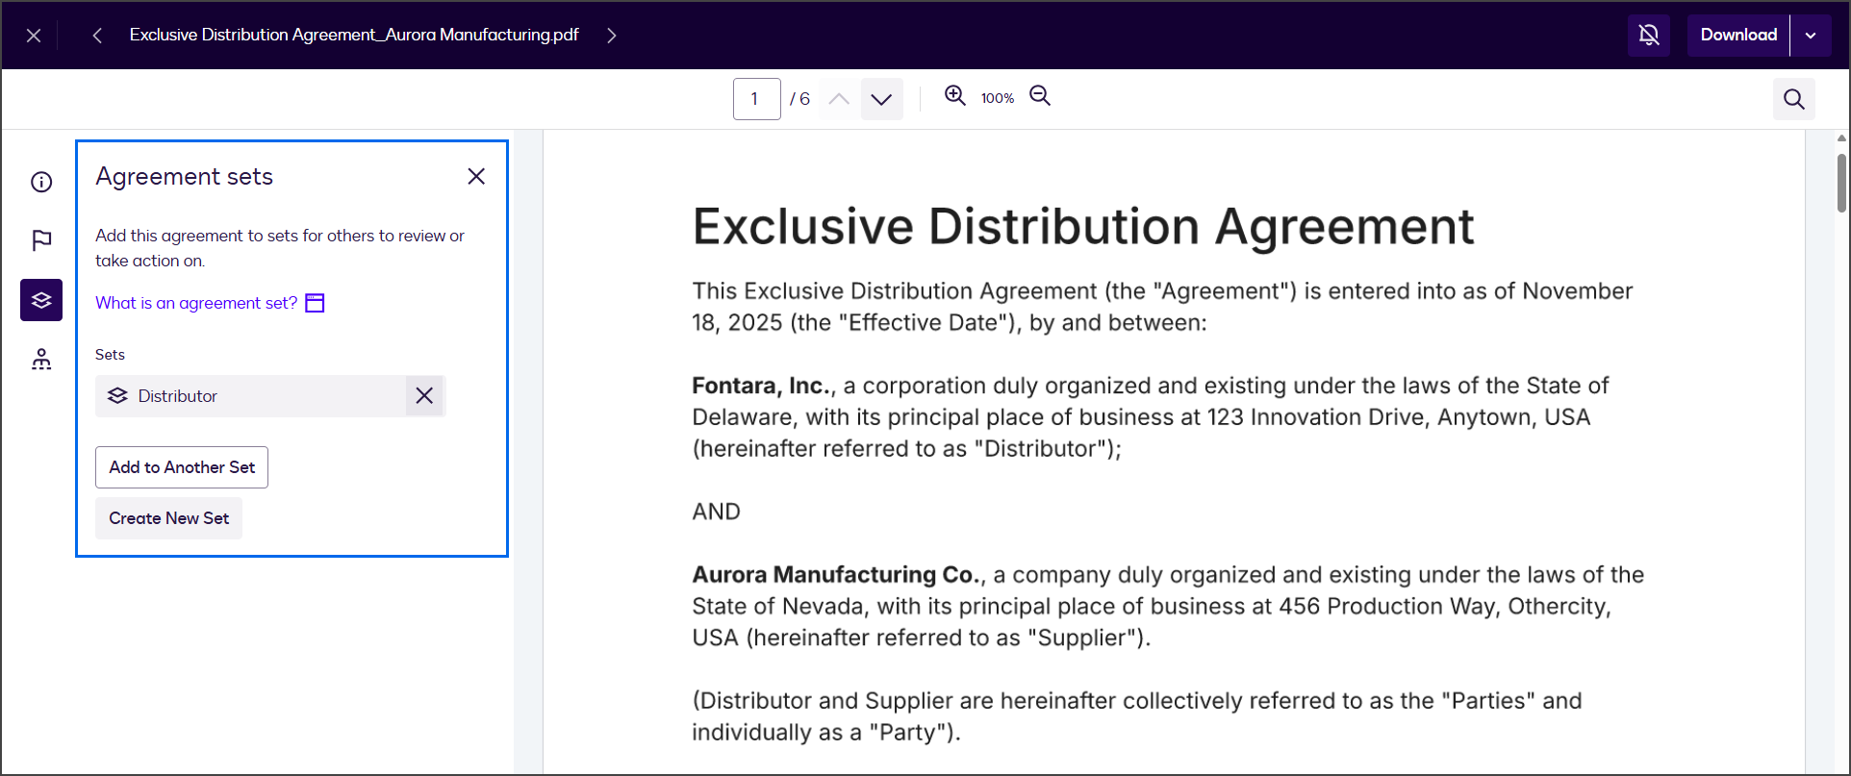Click the 'Exclusive Distribution Agreement' document heading
Screen dimensions: 1851x776
[x=1083, y=227]
